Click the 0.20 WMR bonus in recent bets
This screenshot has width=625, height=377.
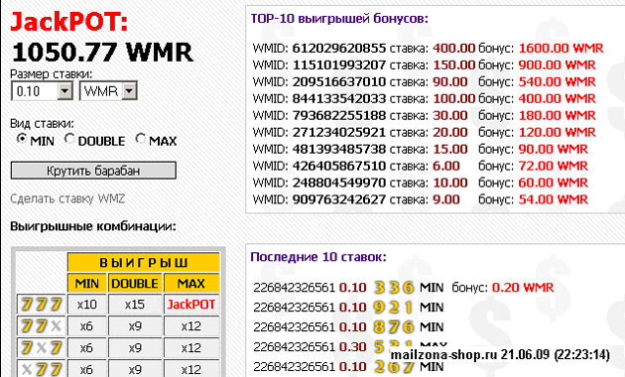pyautogui.click(x=523, y=288)
